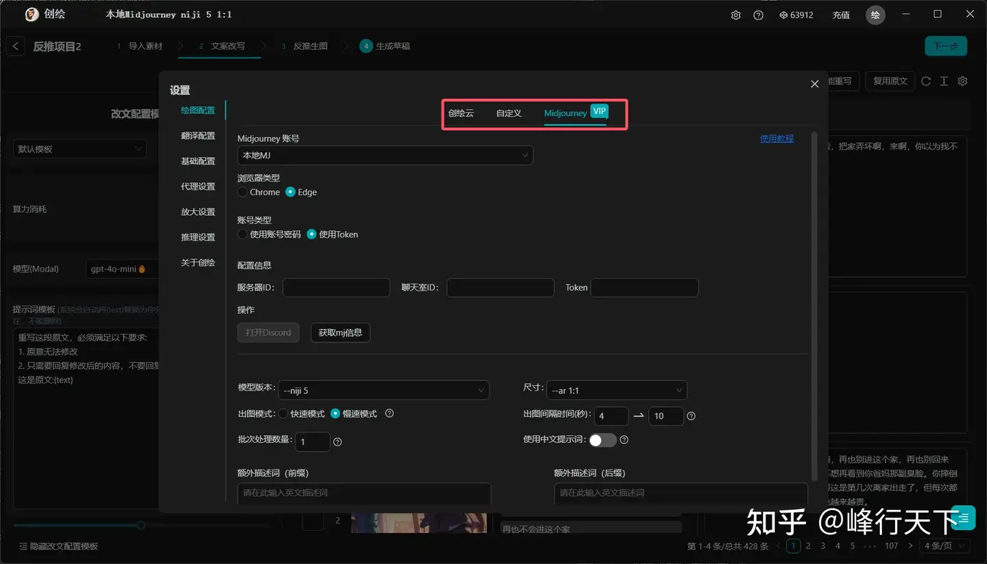
Task: Open 使用教程 link
Action: 777,138
